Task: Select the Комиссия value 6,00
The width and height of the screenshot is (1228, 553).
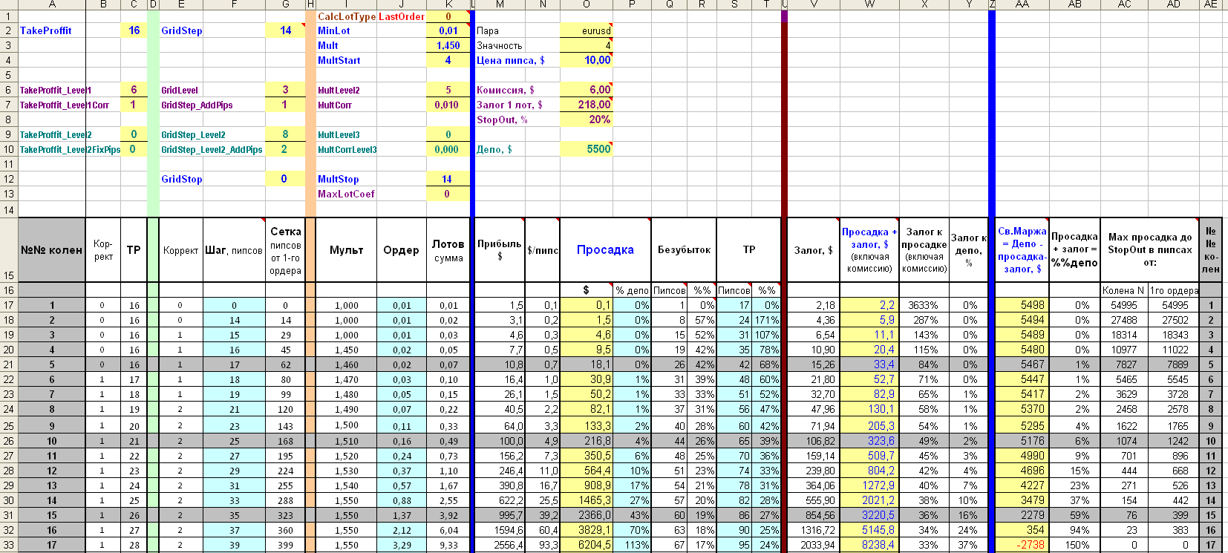Action: (x=587, y=90)
